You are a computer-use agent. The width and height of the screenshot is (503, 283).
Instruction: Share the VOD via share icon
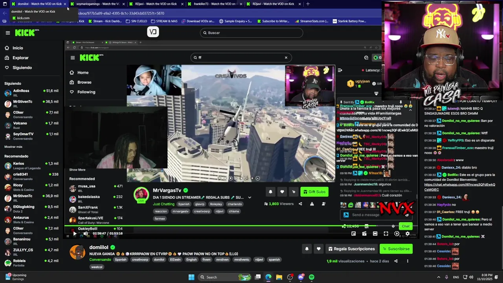pos(396,261)
